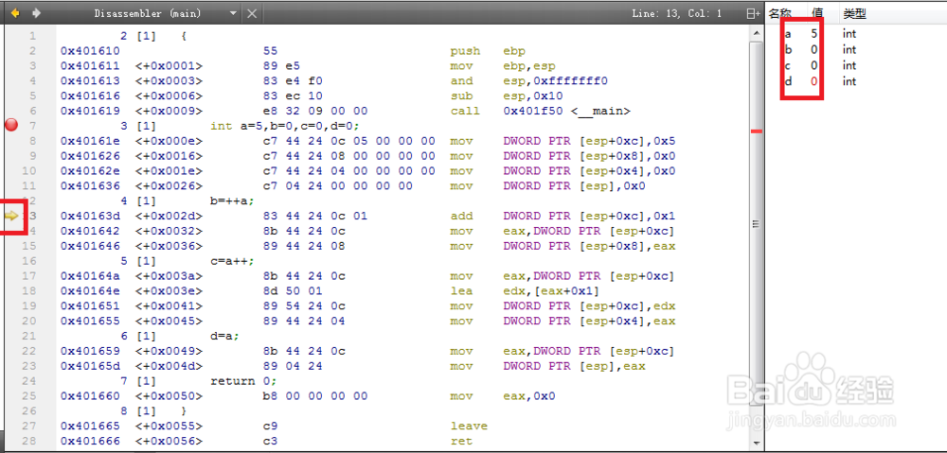
Task: Click source line return 0;
Action: (243, 381)
